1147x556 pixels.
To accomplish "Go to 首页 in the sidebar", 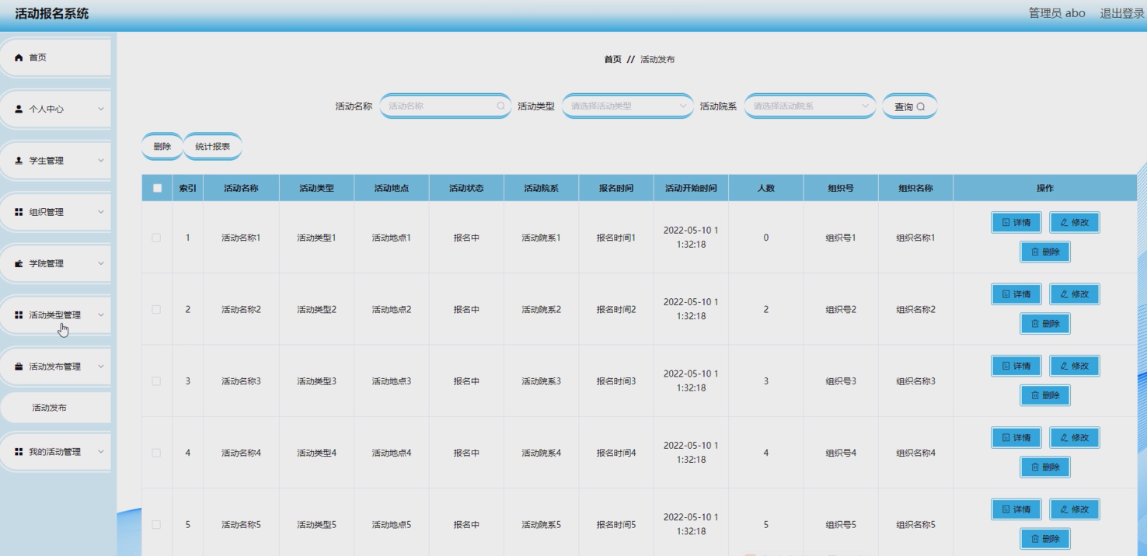I will pyautogui.click(x=55, y=58).
